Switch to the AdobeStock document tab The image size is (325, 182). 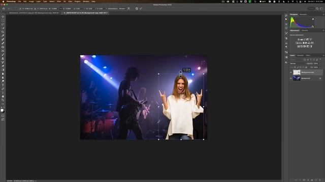pyautogui.click(x=34, y=13)
